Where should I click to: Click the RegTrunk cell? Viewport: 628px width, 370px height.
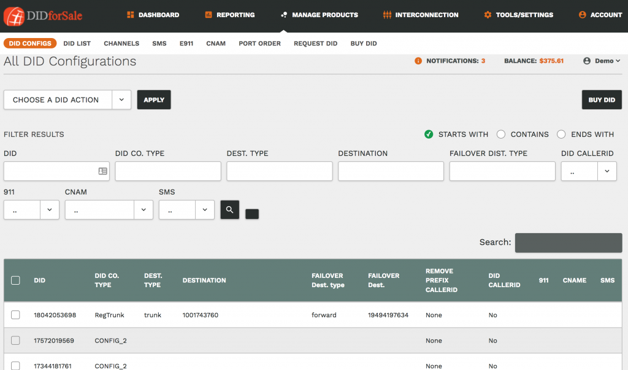click(x=109, y=315)
